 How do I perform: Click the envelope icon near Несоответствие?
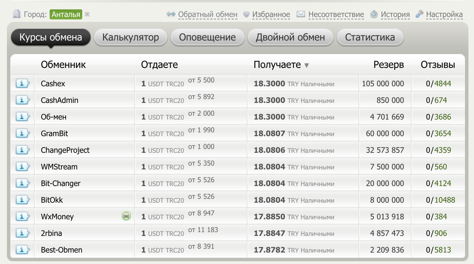point(301,14)
